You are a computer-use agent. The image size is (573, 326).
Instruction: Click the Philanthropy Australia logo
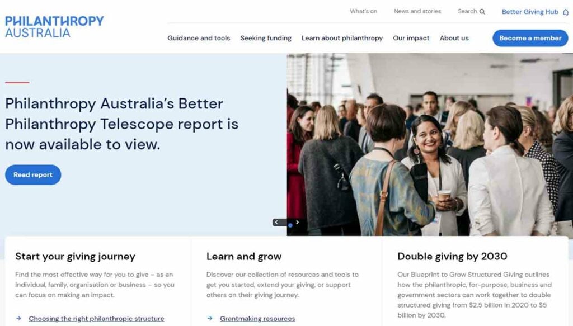coord(54,27)
